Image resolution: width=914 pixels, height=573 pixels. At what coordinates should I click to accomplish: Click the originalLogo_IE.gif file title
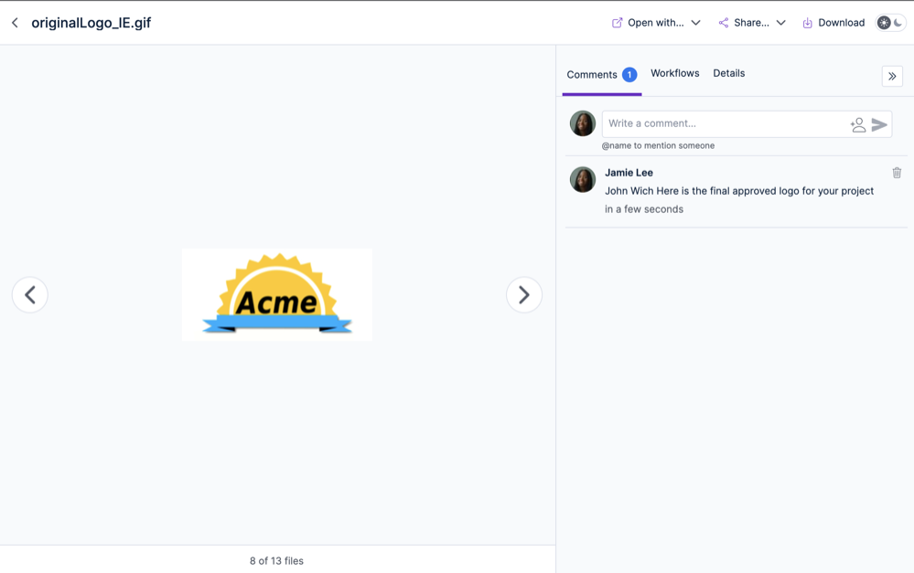click(x=91, y=23)
